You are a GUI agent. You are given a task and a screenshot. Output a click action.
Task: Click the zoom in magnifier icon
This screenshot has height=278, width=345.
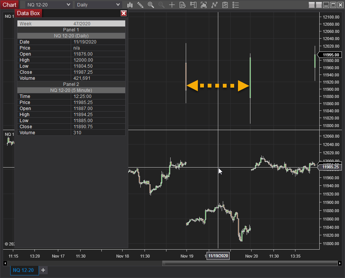click(151, 5)
